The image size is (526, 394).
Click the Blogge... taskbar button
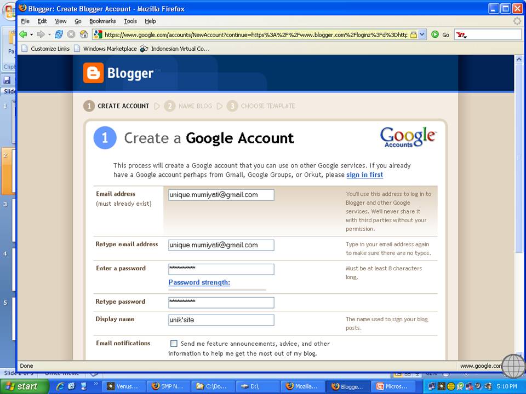[x=348, y=386]
